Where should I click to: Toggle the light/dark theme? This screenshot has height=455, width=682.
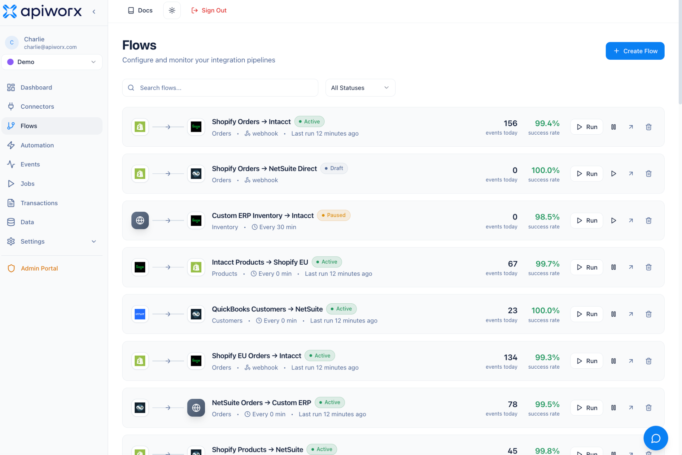(172, 10)
